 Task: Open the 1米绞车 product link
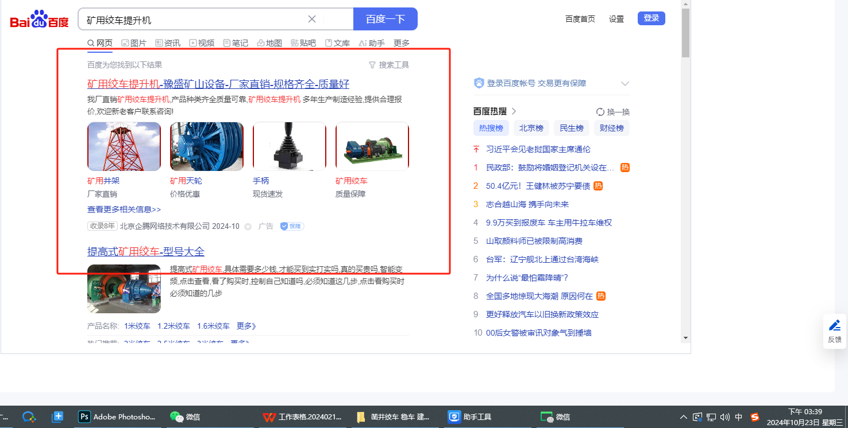click(x=137, y=326)
